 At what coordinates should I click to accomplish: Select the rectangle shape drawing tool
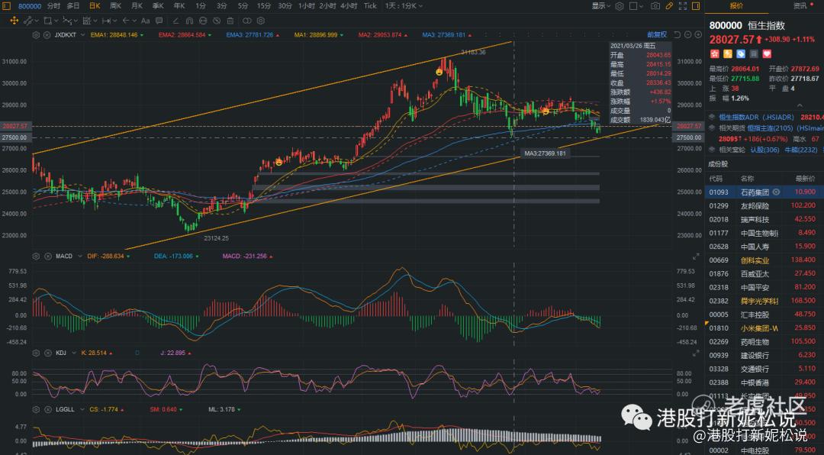pos(48,21)
